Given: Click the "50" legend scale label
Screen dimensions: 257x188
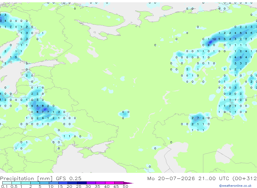Looking at the screenshot, I should [x=126, y=186].
